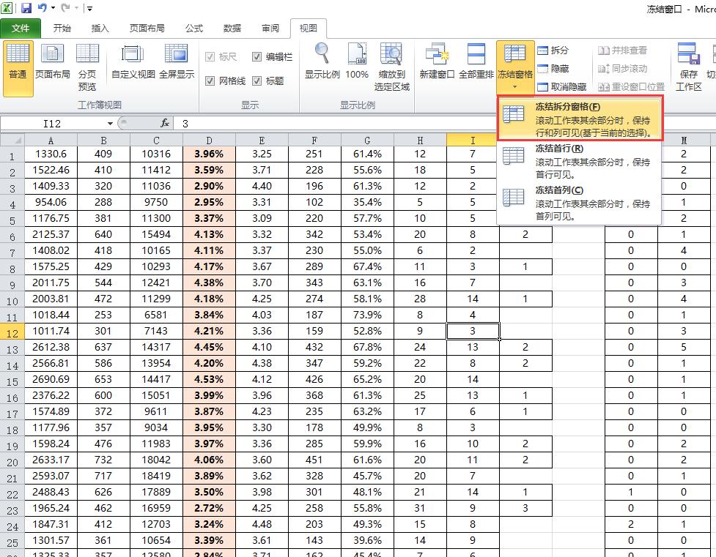Select column header I
The image size is (716, 557).
[x=473, y=139]
